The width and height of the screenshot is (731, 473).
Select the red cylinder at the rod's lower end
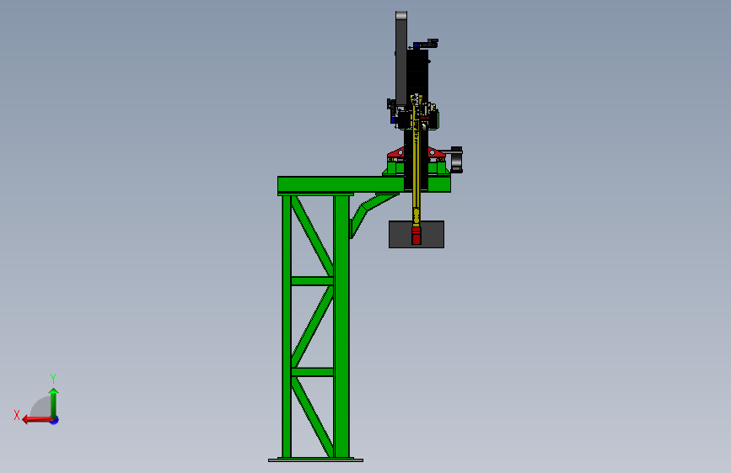(x=417, y=236)
